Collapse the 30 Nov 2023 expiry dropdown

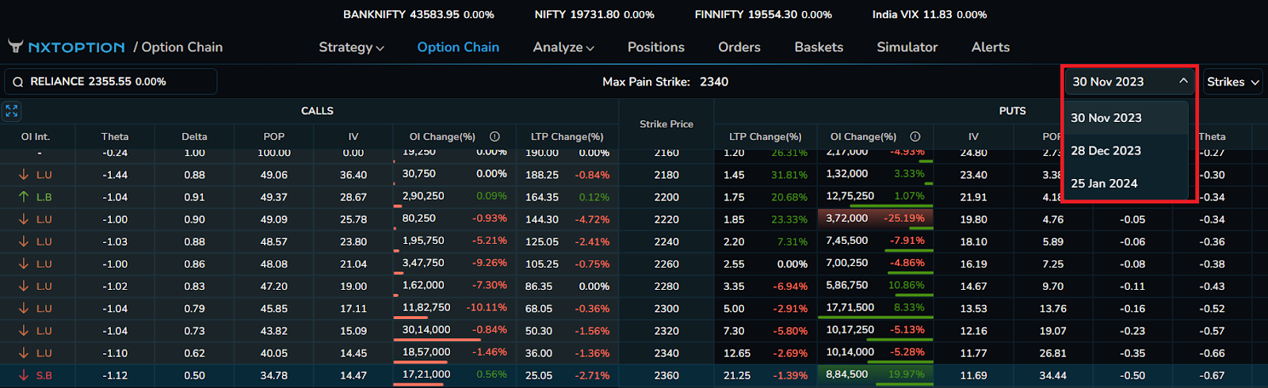click(x=1130, y=82)
